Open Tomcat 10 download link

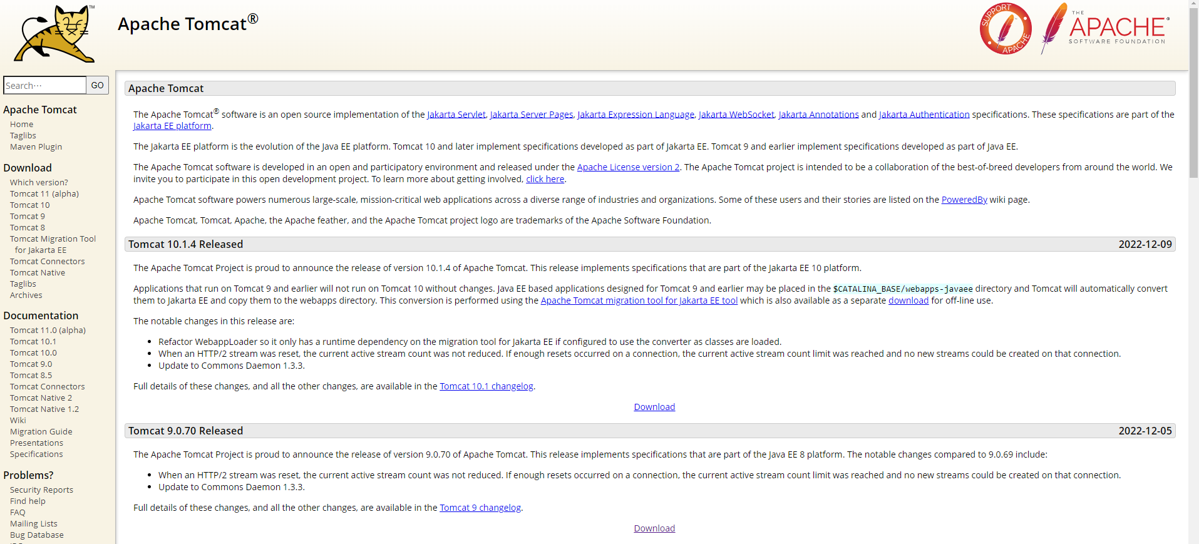pos(30,205)
